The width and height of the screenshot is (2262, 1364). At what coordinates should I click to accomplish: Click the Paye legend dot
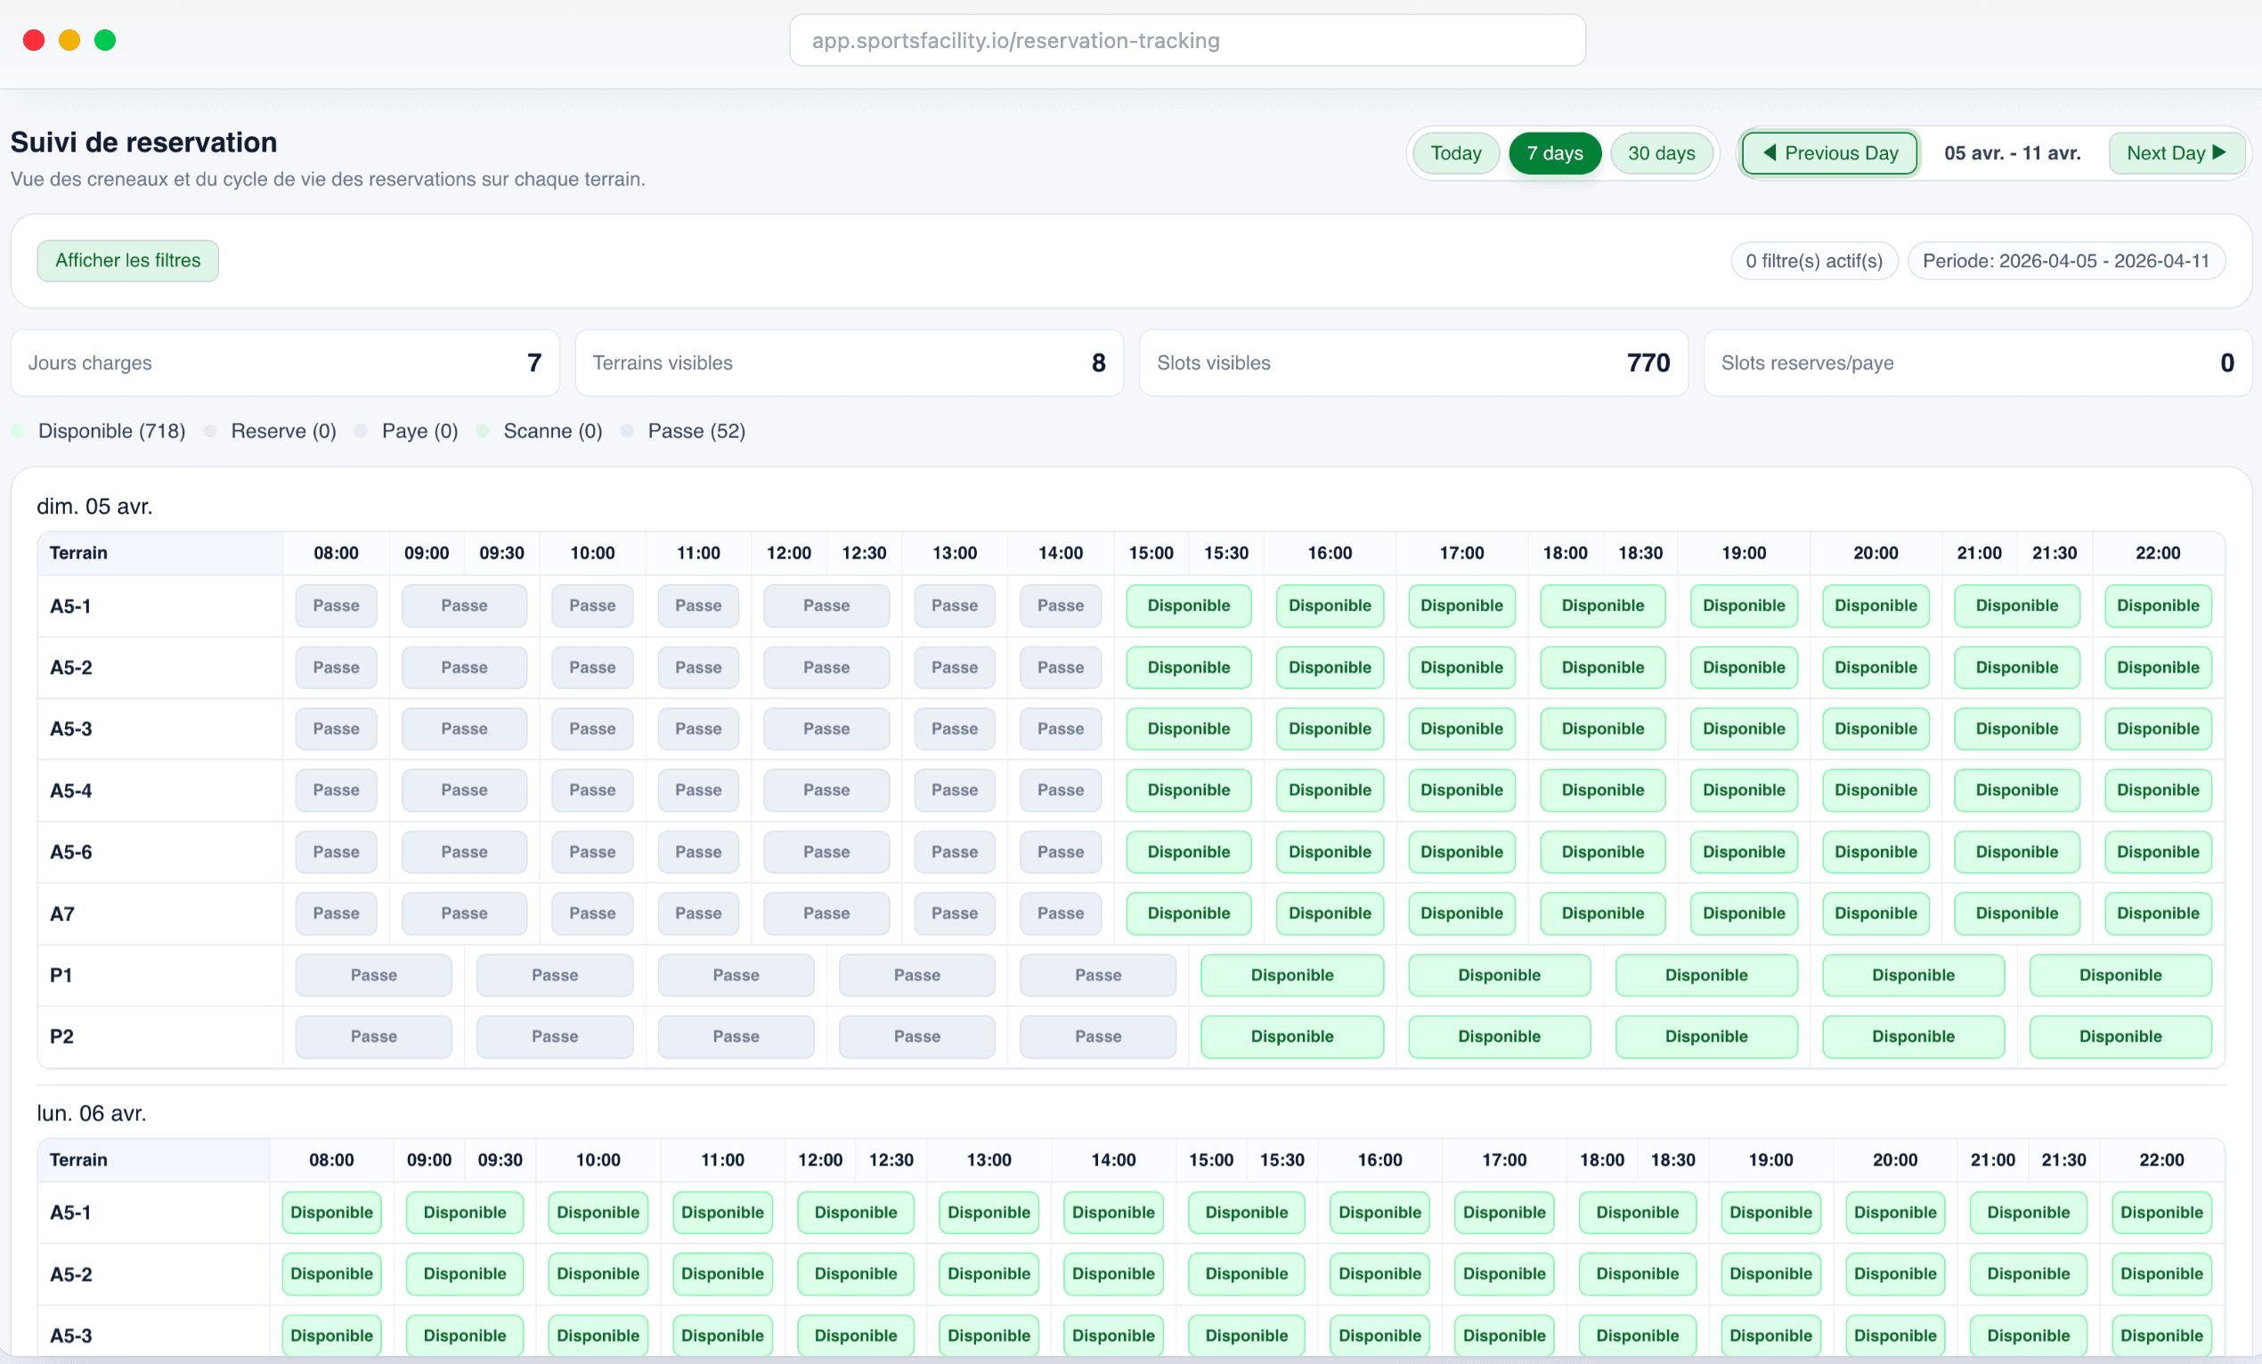click(362, 431)
